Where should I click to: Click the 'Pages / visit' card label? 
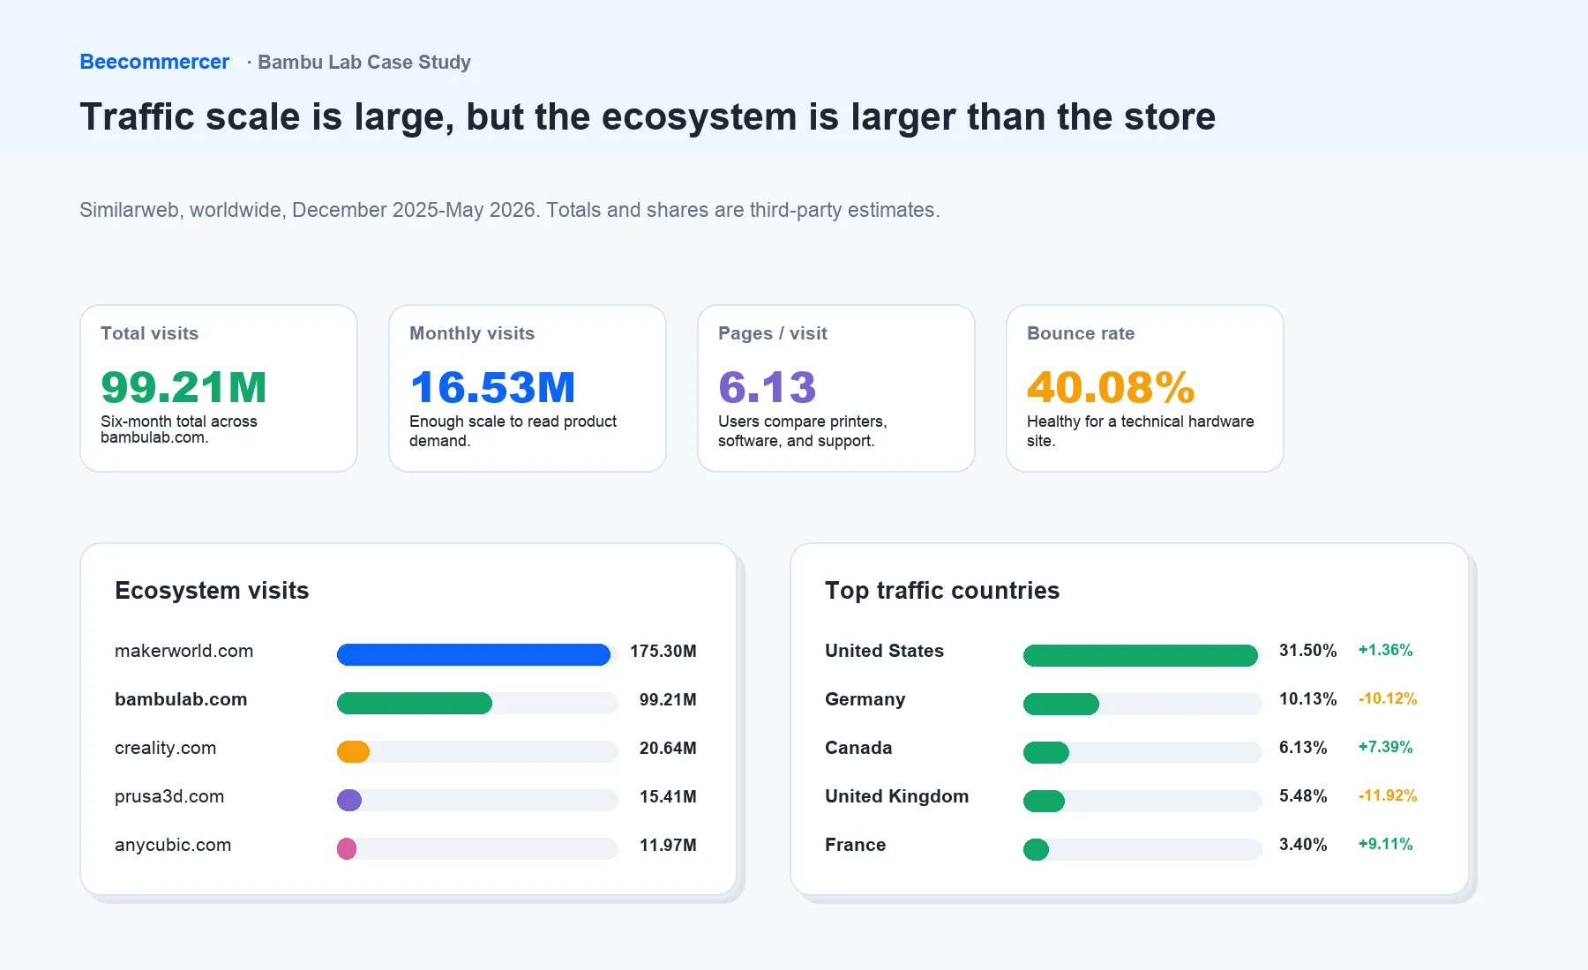[773, 333]
